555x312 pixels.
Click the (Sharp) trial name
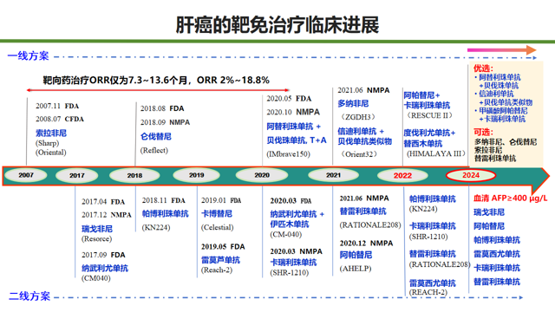click(47, 143)
